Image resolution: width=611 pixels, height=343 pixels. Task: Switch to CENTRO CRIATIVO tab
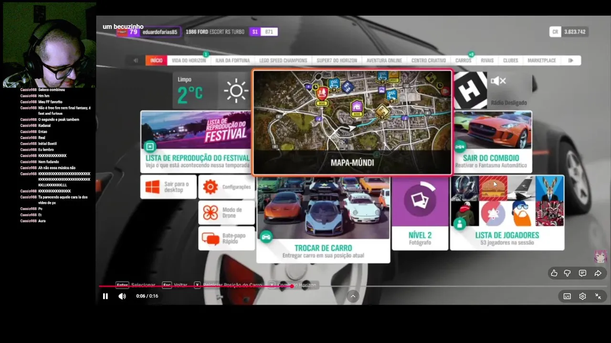pyautogui.click(x=429, y=61)
